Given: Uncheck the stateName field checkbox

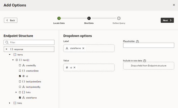Looking at the screenshot, I should tap(20, 98).
